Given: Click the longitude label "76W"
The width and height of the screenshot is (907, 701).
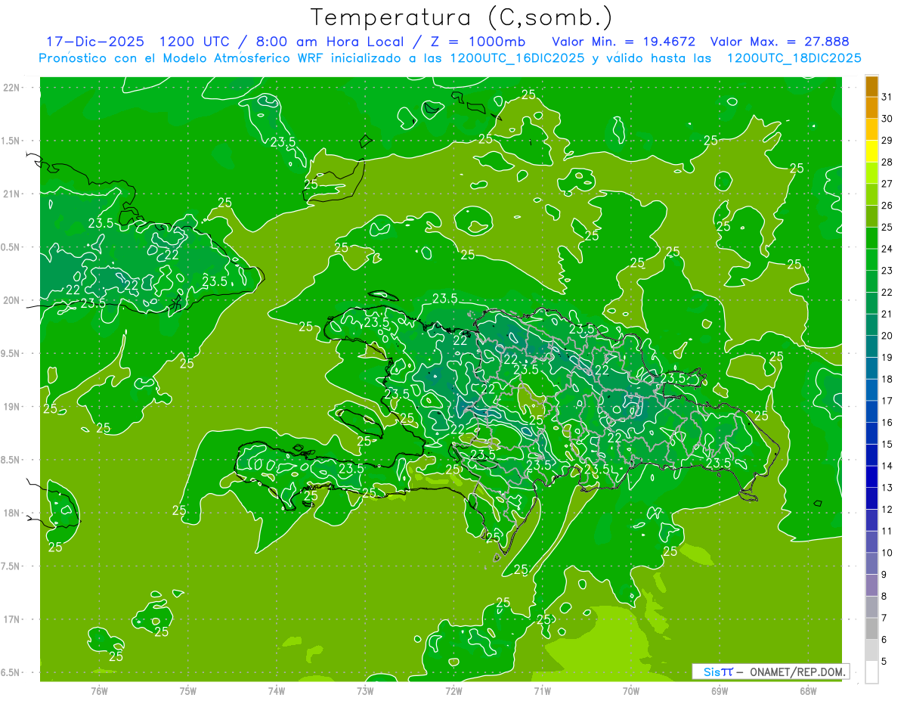Looking at the screenshot, I should tap(99, 690).
